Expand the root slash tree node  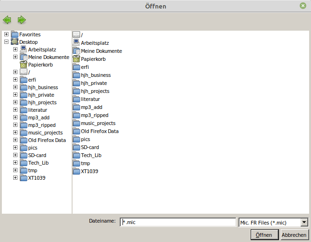[15, 72]
